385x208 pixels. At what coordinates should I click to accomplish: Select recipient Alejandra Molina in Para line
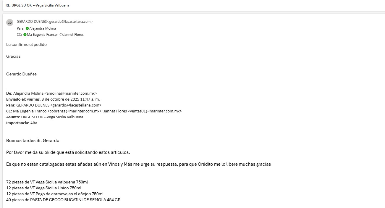[43, 28]
